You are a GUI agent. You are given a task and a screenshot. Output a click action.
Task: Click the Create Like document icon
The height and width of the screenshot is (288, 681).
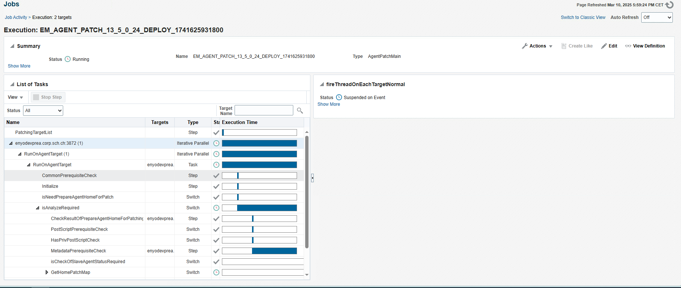tap(564, 46)
